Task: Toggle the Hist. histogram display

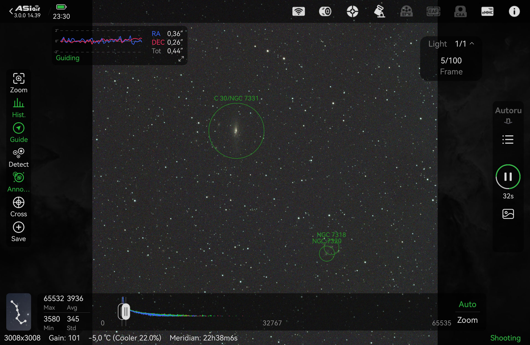Action: click(18, 108)
